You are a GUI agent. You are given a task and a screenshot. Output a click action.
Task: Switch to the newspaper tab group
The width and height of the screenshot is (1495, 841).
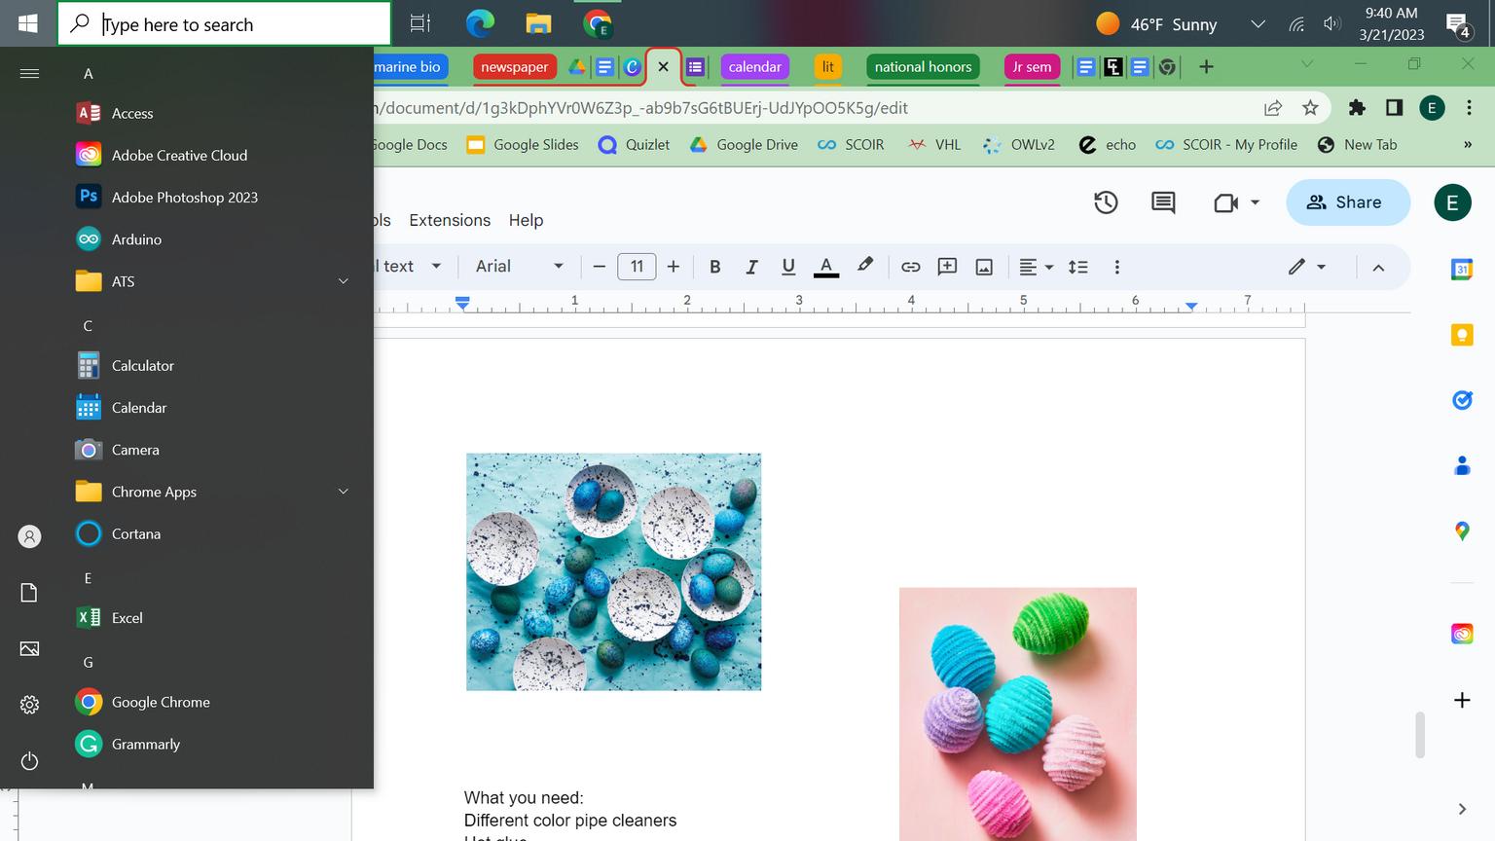(514, 67)
